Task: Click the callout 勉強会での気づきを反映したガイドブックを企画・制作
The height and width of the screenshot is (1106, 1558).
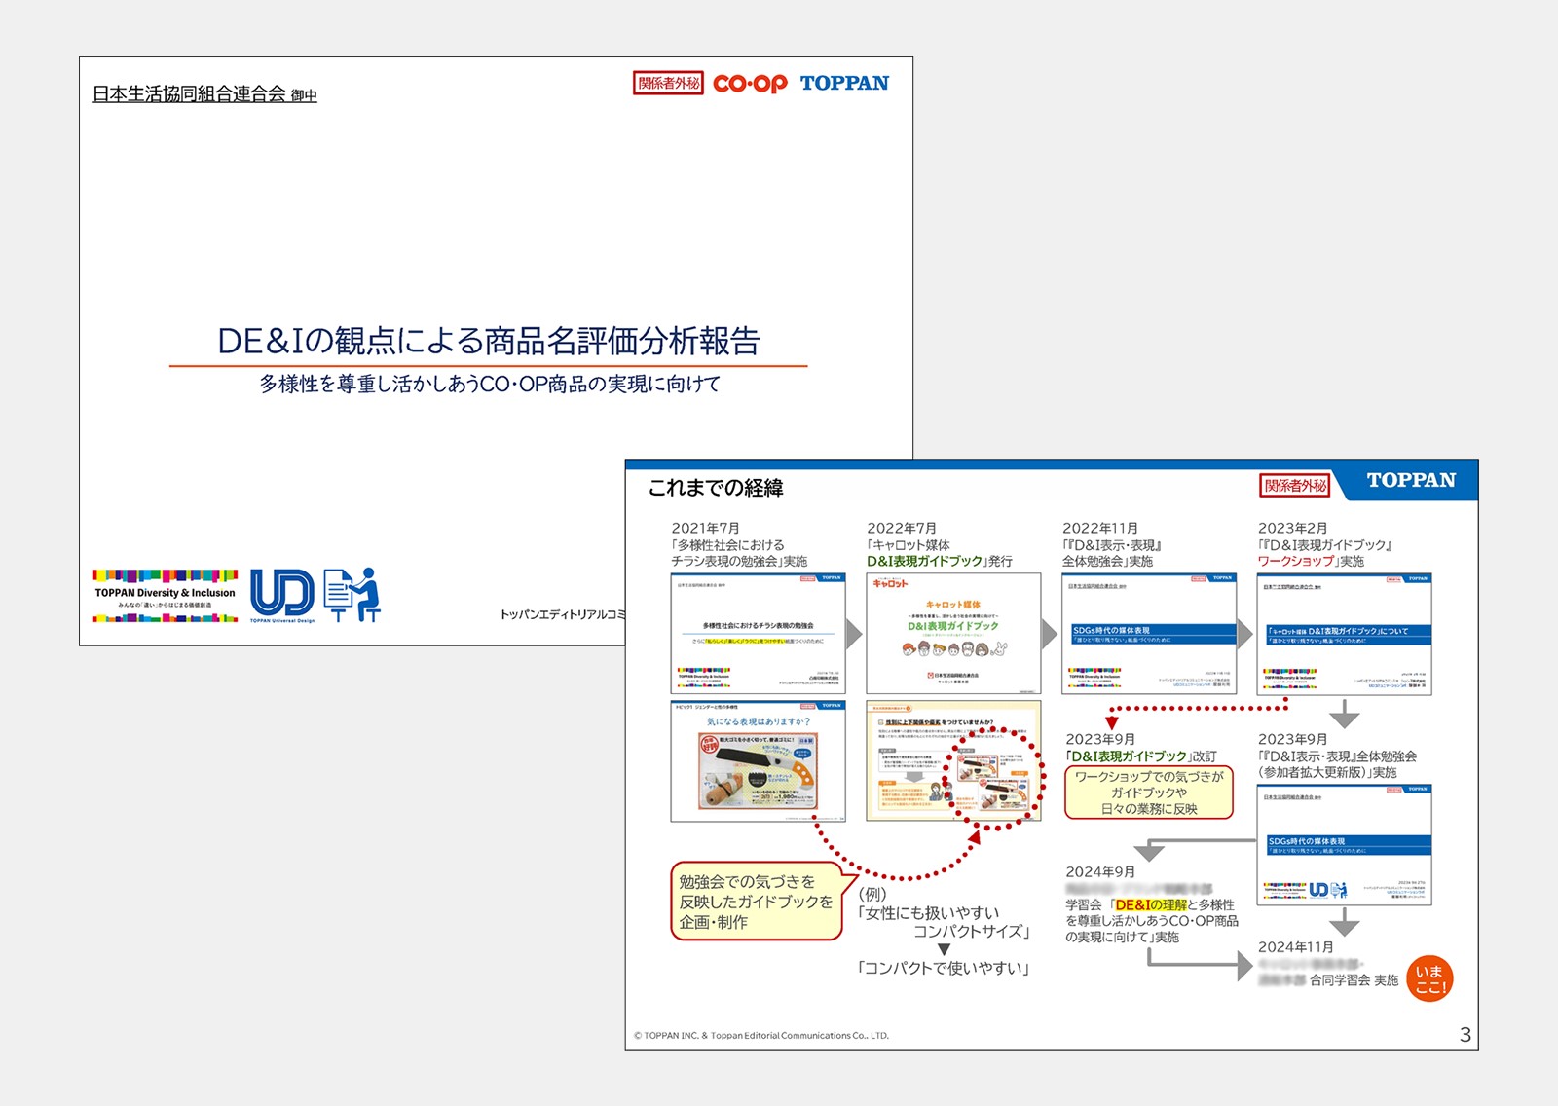Action: coord(757,902)
